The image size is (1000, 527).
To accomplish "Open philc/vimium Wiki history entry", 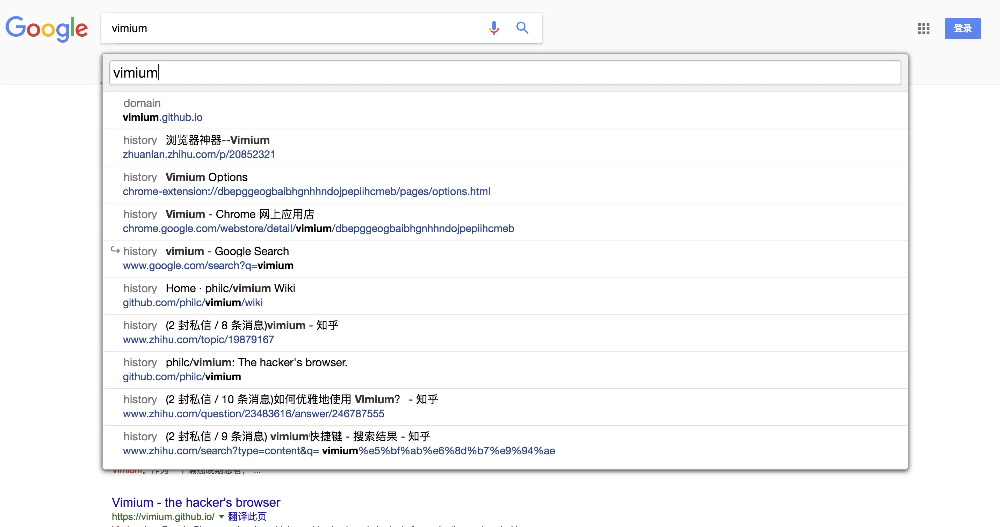I will [x=230, y=288].
